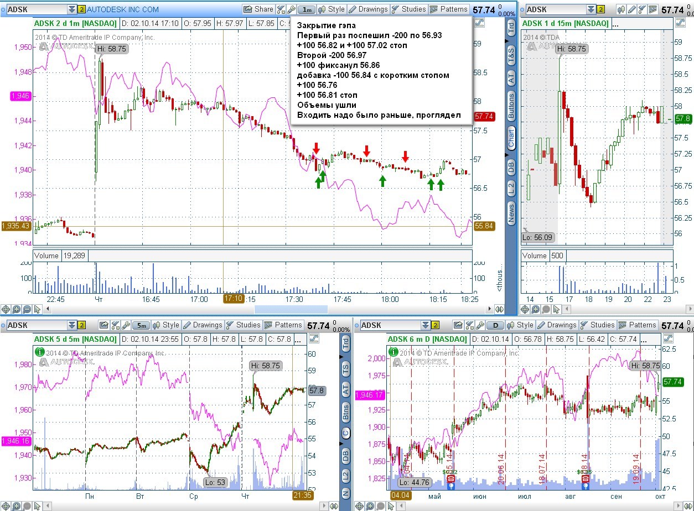Expand symbol dropdown arrow in daily chart
Screen dimensions: 694x511
pyautogui.click(x=426, y=325)
